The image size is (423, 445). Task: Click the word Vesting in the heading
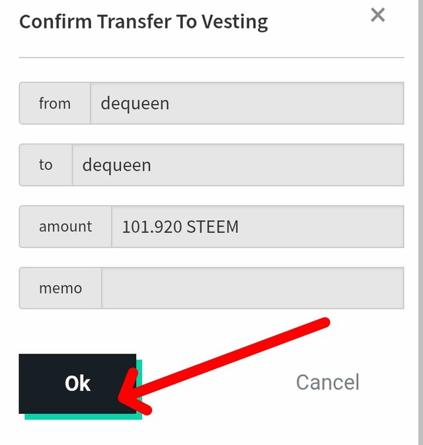236,22
